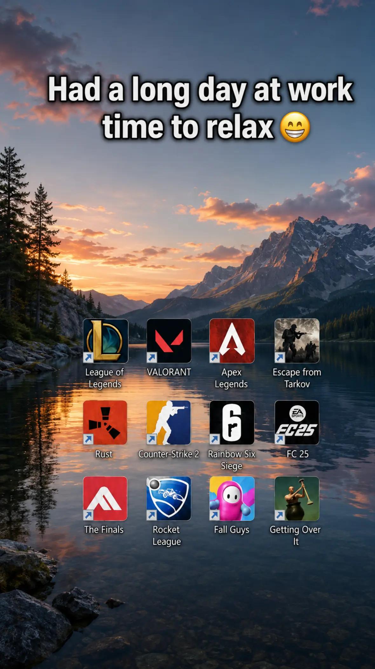
Task: Click the Counter-Strike 2 shortcut icon
Action: point(169,422)
